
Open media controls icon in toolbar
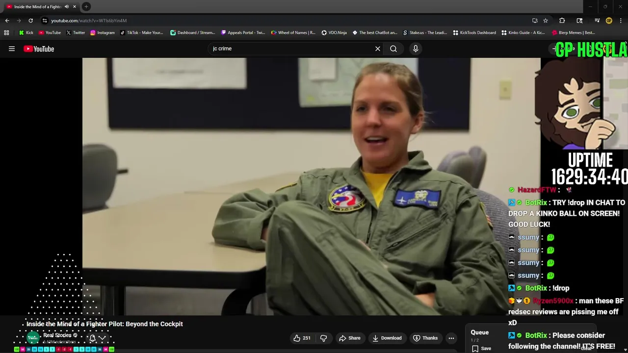pyautogui.click(x=597, y=21)
